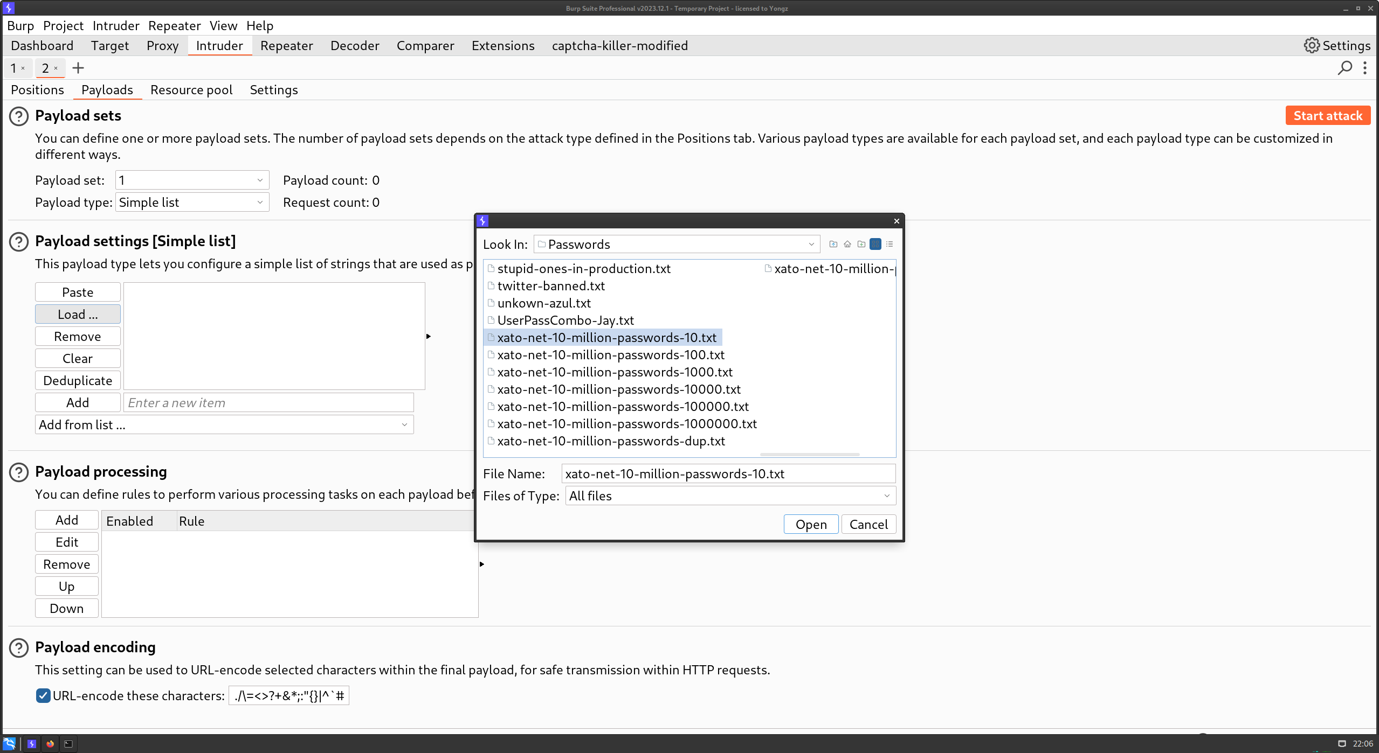
Task: Open the Proxy tab
Action: 162,46
